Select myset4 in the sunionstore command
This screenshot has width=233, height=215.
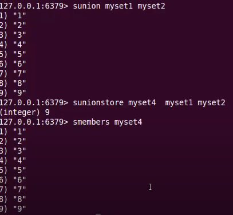pyautogui.click(x=142, y=103)
